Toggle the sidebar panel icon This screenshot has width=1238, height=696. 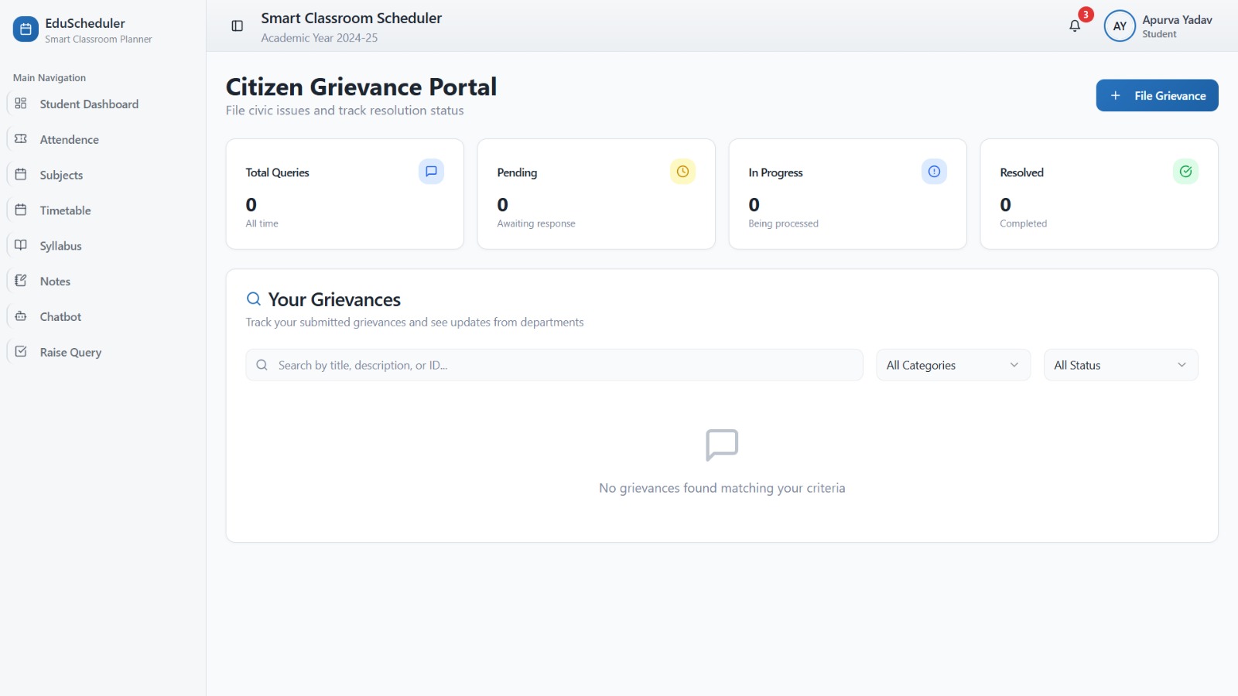click(x=238, y=26)
